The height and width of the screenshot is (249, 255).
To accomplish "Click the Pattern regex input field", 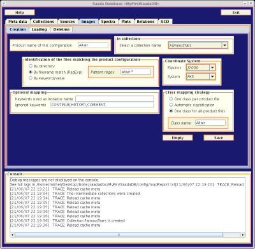I will click(x=136, y=72).
